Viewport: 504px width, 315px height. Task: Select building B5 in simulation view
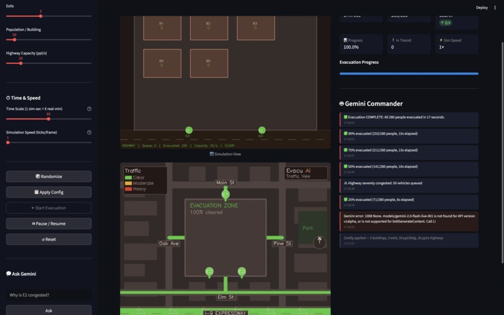coord(209,63)
